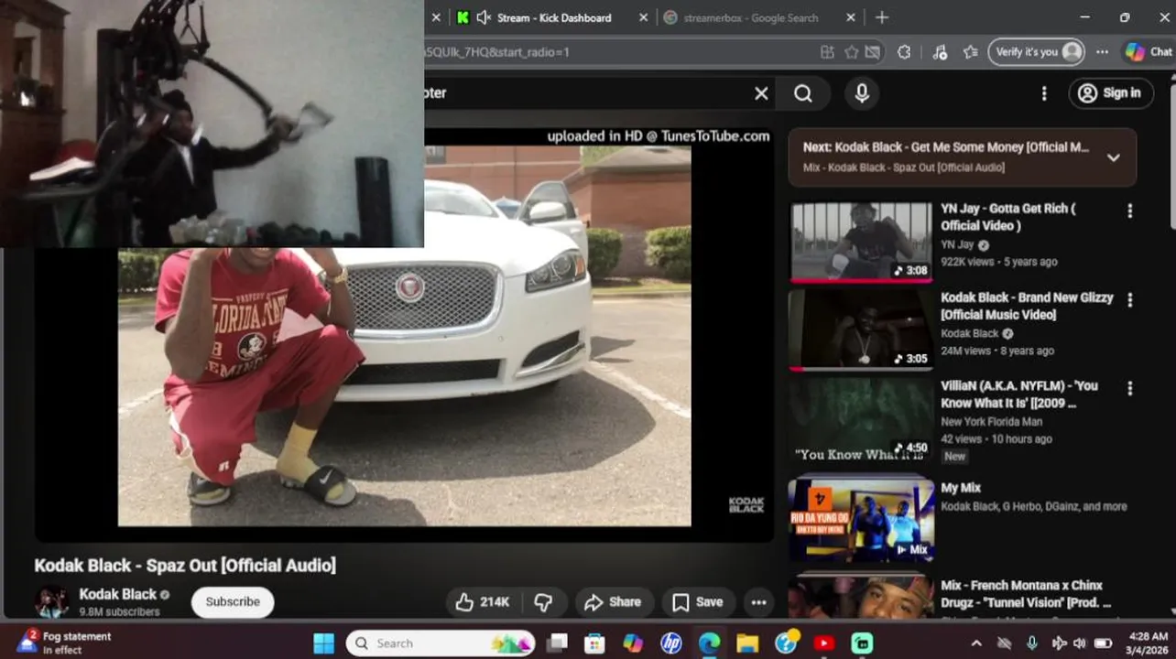Open Microsoft Store from taskbar
The height and width of the screenshot is (659, 1176).
pos(595,643)
